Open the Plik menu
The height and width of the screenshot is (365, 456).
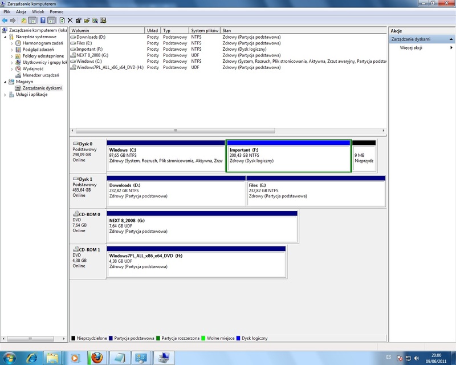pyautogui.click(x=7, y=11)
